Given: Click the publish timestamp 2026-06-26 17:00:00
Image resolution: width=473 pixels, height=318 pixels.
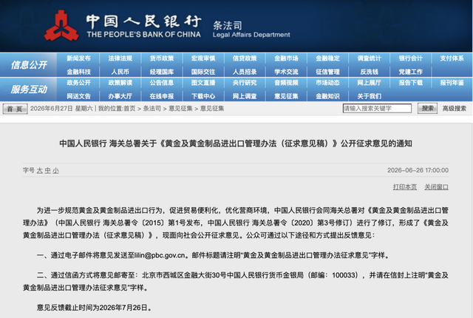Looking at the screenshot, I should pos(418,171).
